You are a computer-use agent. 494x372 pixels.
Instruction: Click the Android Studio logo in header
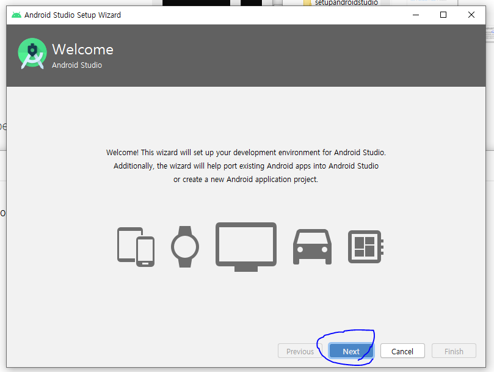pos(32,54)
